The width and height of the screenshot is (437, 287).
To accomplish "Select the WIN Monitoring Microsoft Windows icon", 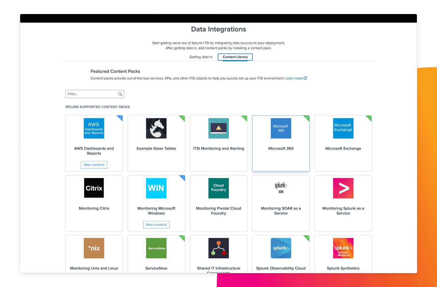I will [x=156, y=188].
